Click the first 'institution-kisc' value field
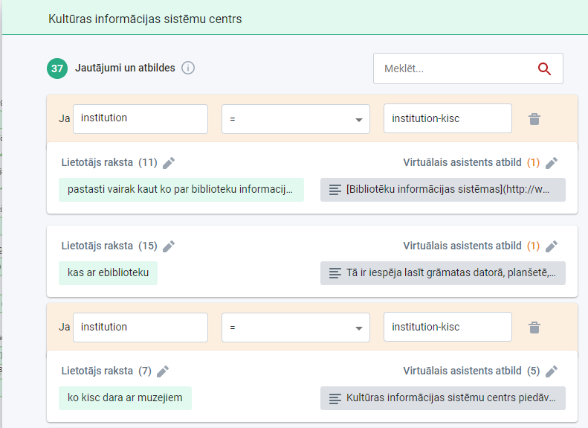This screenshot has height=428, width=588. pyautogui.click(x=448, y=119)
